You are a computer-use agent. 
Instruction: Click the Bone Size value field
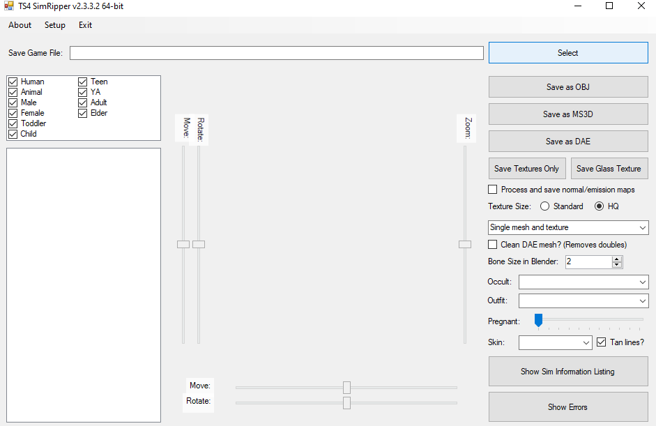click(x=588, y=262)
